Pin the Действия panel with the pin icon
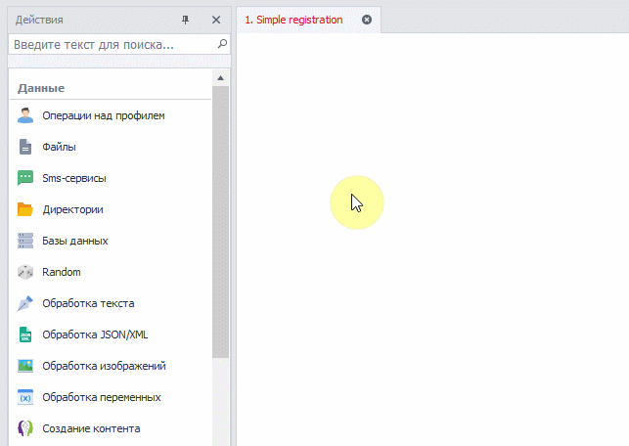Screen dimensions: 629x446 [x=185, y=20]
